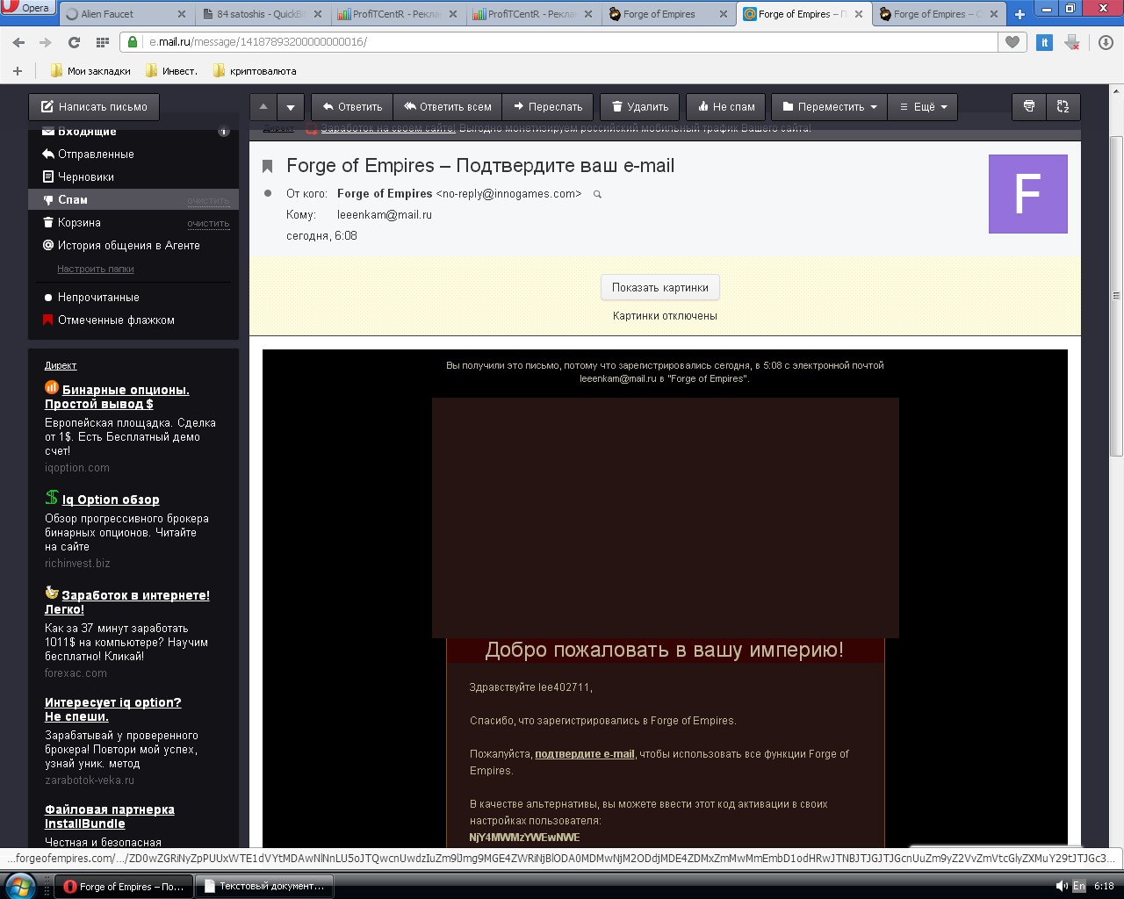Add page to bookmarks heart icon
Viewport: 1124px width, 899px height.
pyautogui.click(x=1012, y=42)
